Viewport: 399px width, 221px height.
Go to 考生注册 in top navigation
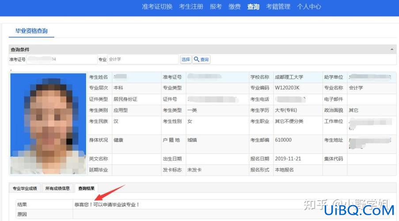click(x=191, y=7)
